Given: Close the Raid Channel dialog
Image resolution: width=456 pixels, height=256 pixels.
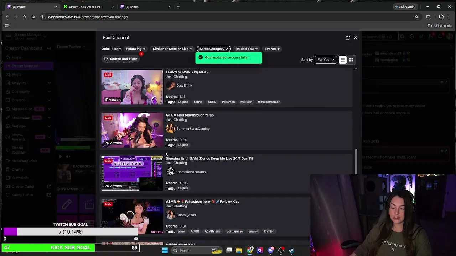Looking at the screenshot, I should 356,38.
